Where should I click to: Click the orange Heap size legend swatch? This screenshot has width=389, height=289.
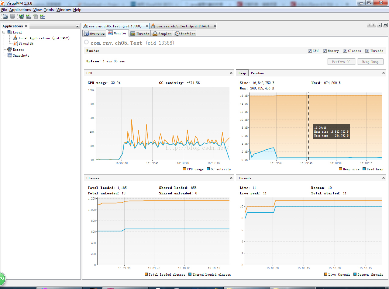(340, 169)
